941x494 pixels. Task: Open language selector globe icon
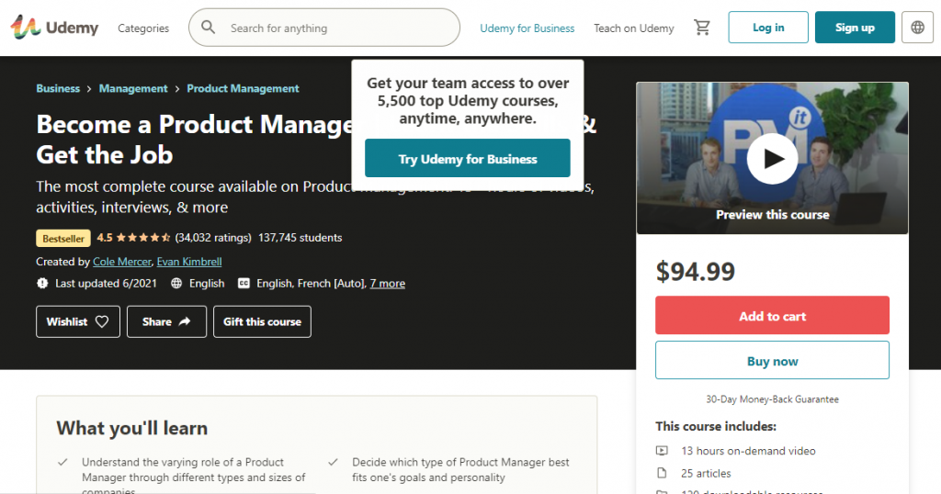pyautogui.click(x=917, y=28)
